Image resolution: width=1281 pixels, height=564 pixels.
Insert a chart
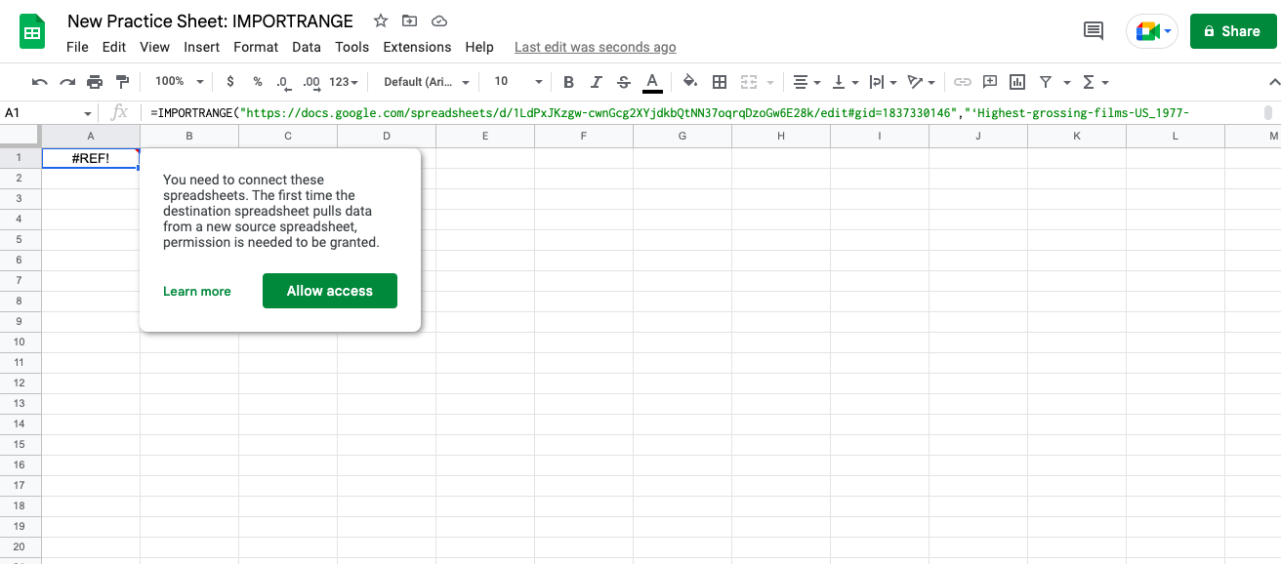click(x=1016, y=82)
